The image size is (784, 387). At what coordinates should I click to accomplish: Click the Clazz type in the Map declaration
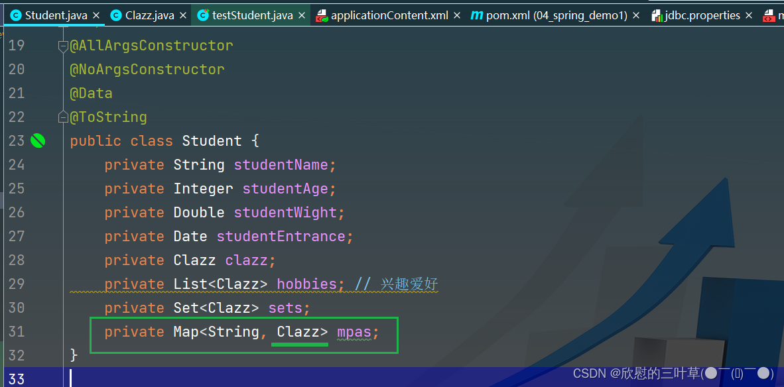(298, 331)
